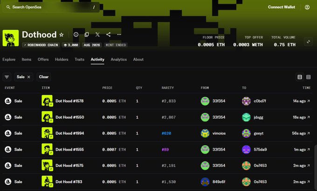The image size is (317, 191).
Task: Open seller 33f354 avatar in #1578 row
Action: tap(205, 101)
